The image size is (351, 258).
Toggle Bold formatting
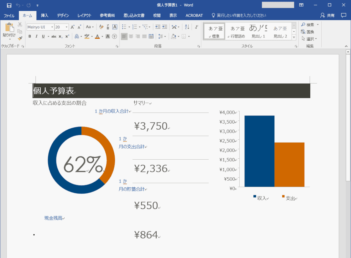click(30, 36)
